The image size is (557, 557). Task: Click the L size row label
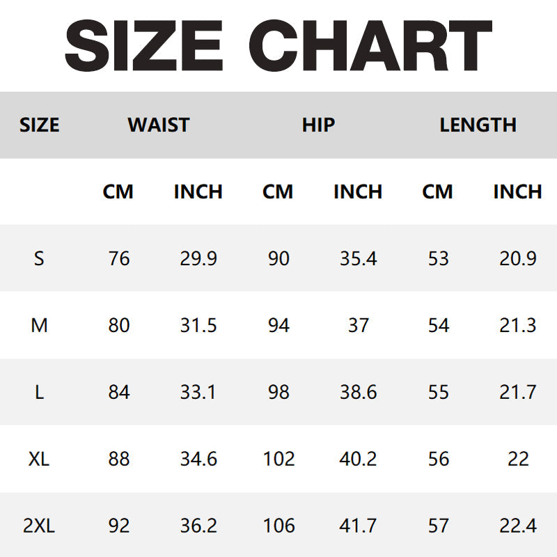pos(39,392)
